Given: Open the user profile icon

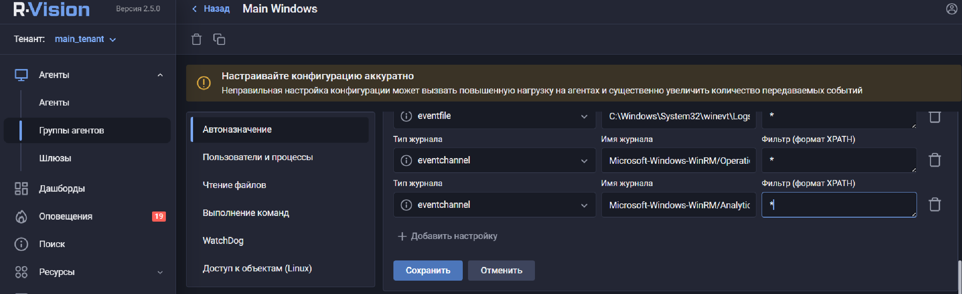Looking at the screenshot, I should pos(951,9).
